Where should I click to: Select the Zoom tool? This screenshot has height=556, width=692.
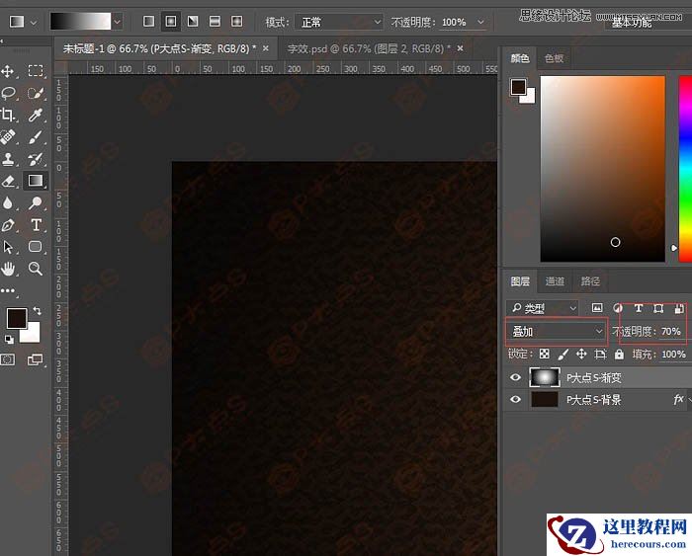coord(36,269)
